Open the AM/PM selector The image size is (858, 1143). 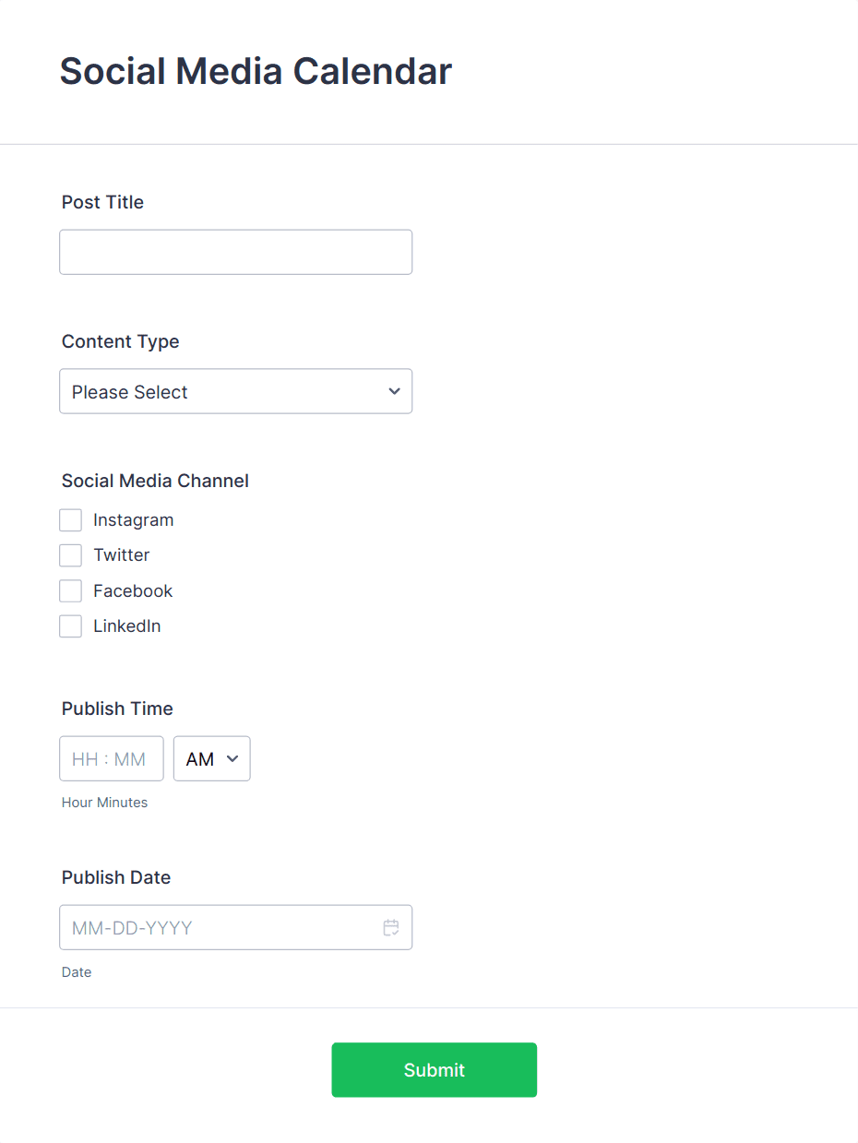coord(211,758)
